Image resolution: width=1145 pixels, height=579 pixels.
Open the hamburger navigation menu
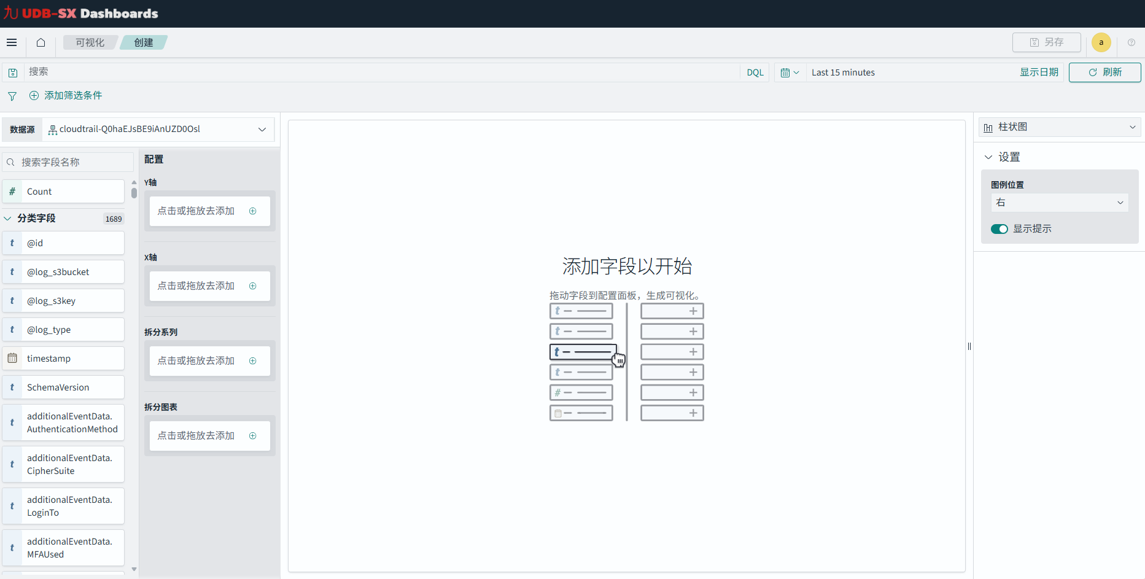[x=12, y=42]
